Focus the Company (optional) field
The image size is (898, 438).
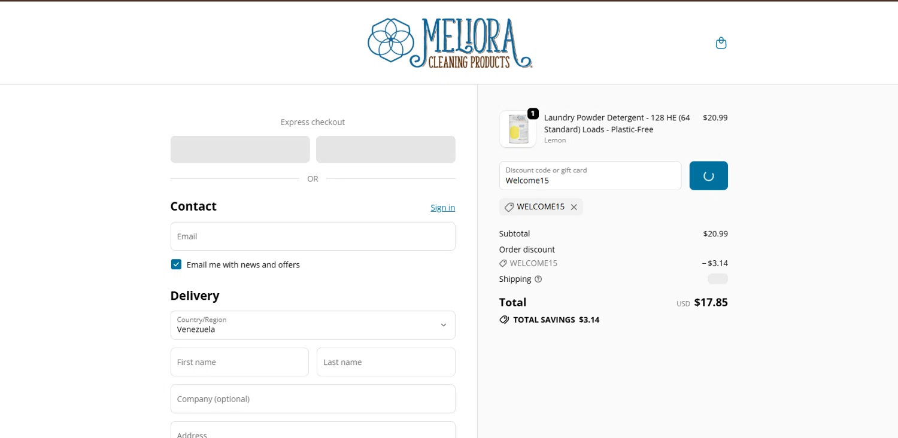313,399
